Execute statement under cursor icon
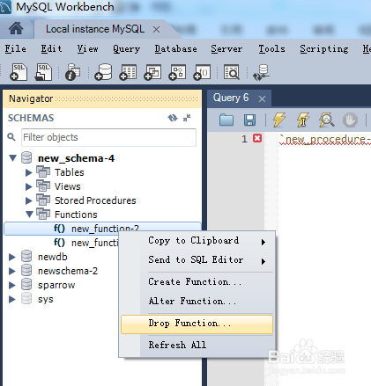 [x=303, y=120]
